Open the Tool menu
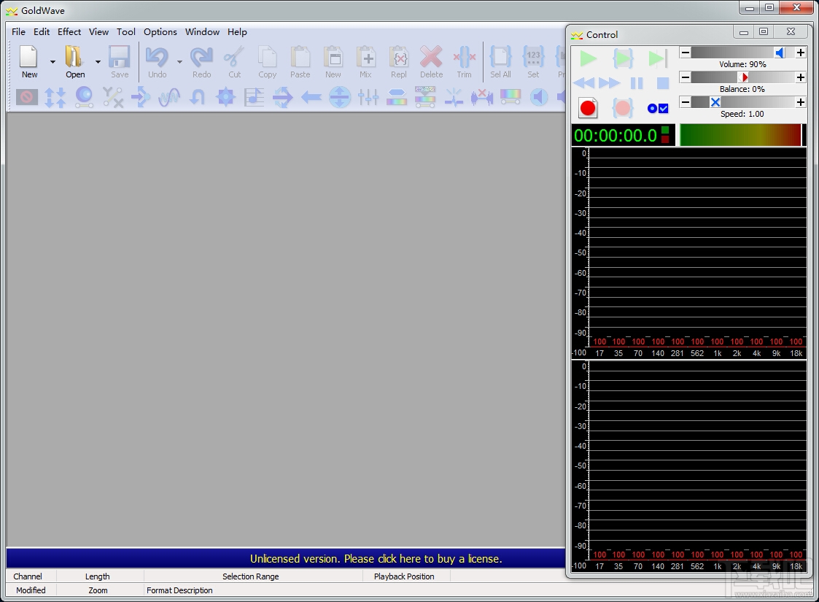The height and width of the screenshot is (602, 819). (126, 32)
